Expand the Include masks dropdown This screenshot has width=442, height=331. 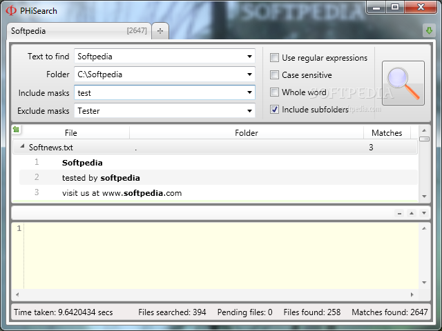(249, 92)
